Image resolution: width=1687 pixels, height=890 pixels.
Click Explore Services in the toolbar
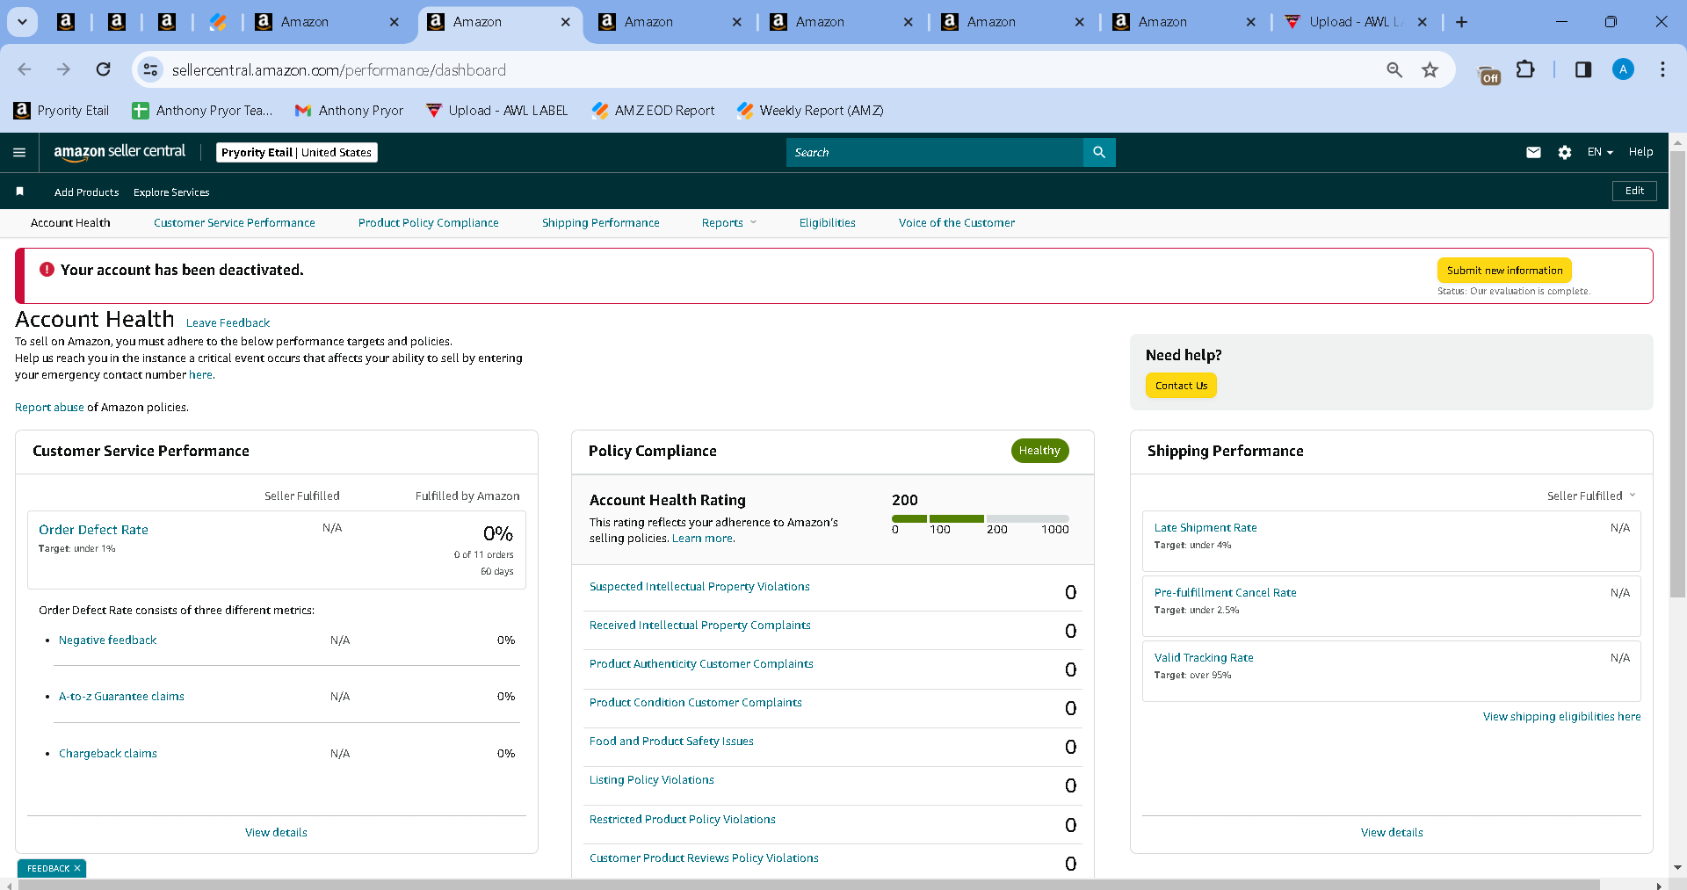coord(171,192)
